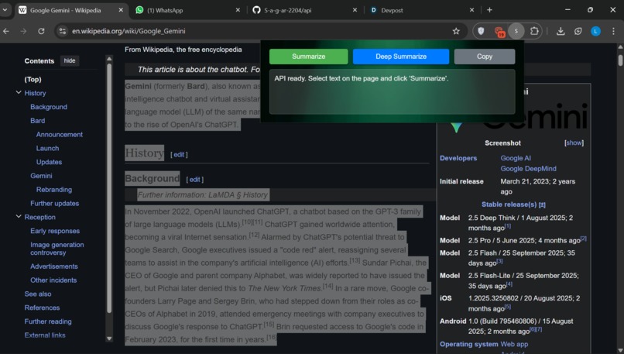Open the Web app link in infobox
624x354 pixels.
point(514,344)
